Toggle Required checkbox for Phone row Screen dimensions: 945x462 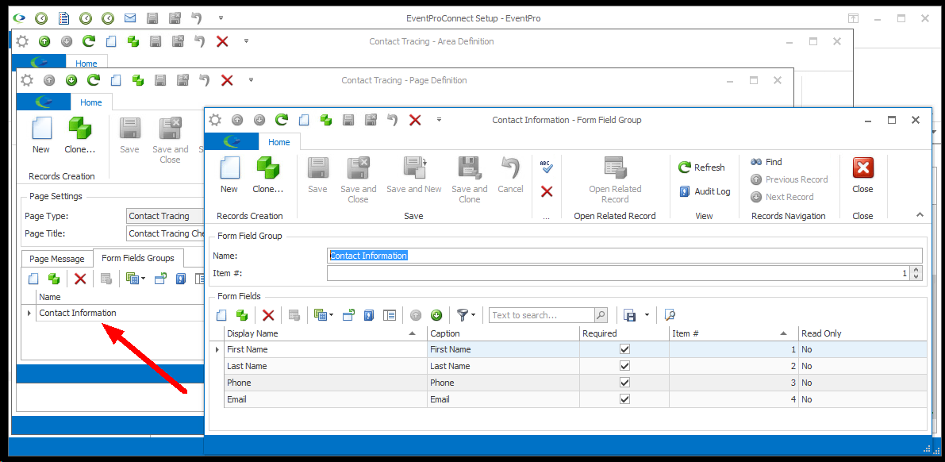[x=624, y=383]
